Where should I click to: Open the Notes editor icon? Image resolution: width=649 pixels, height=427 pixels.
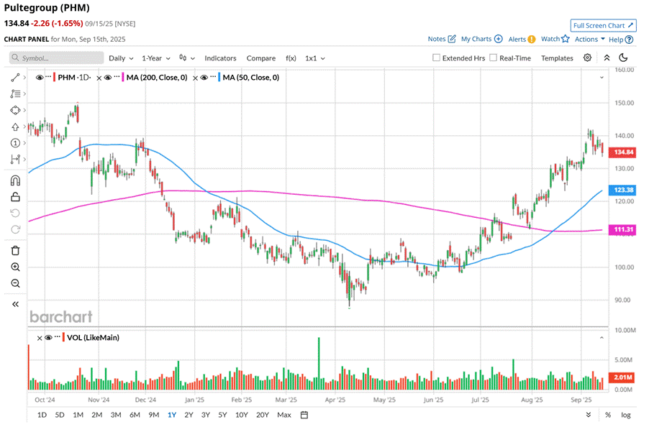pos(452,39)
